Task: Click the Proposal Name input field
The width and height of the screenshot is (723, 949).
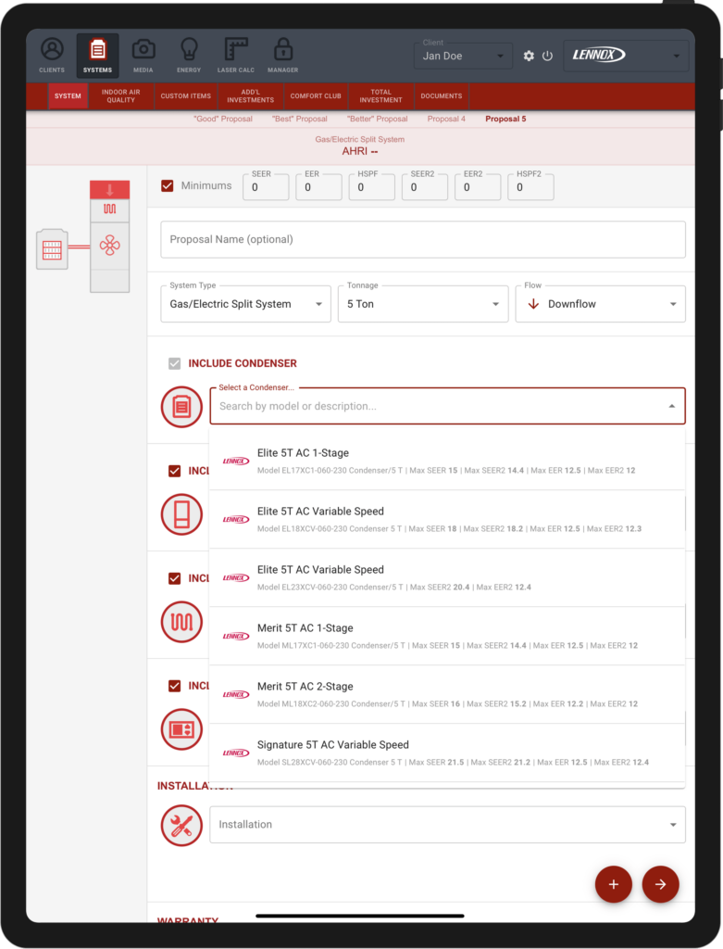Action: point(423,240)
